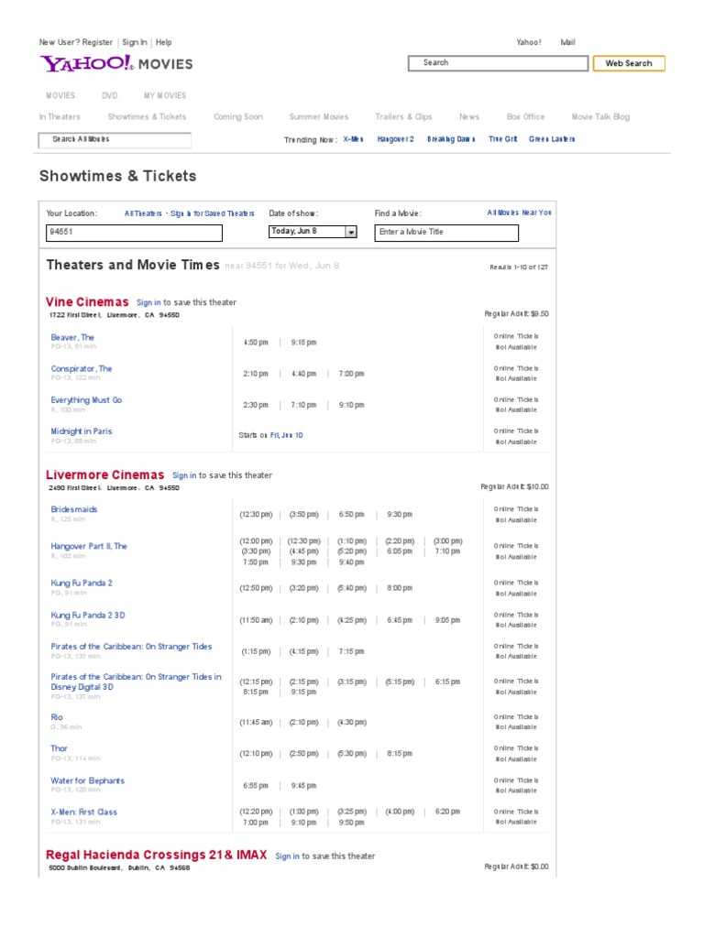Open All Movies Near You link
Screen dimensions: 704x938
(x=519, y=213)
